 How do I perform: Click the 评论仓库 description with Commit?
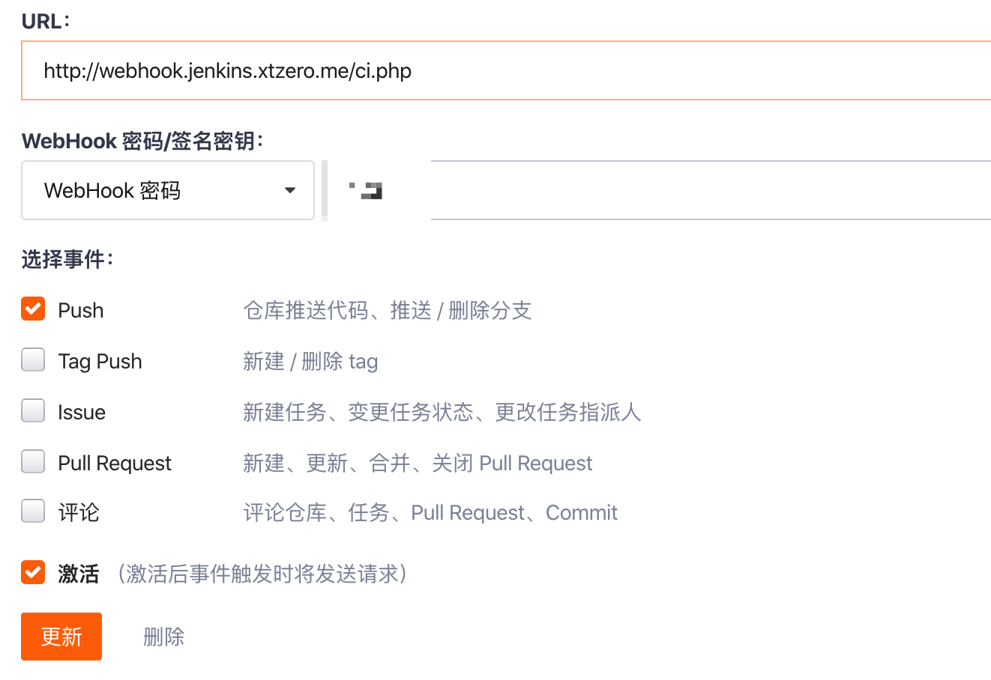click(430, 513)
